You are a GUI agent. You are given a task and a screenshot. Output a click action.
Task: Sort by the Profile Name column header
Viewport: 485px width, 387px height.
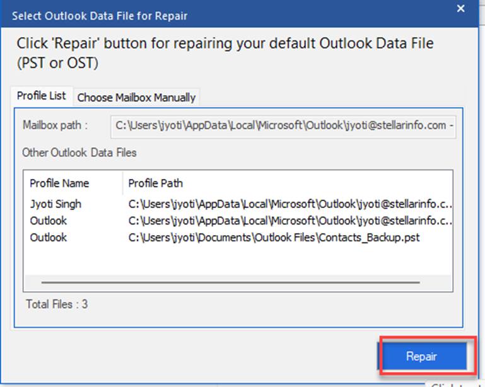coord(59,183)
